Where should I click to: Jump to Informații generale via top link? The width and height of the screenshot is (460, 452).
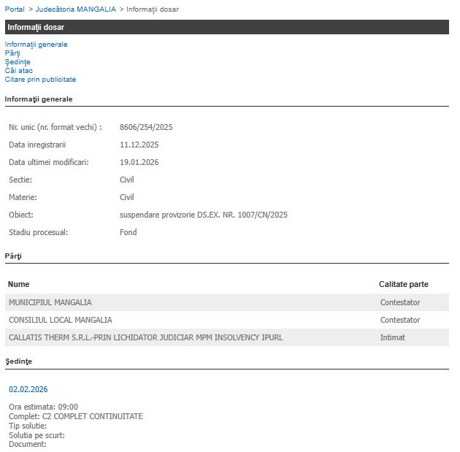[36, 45]
